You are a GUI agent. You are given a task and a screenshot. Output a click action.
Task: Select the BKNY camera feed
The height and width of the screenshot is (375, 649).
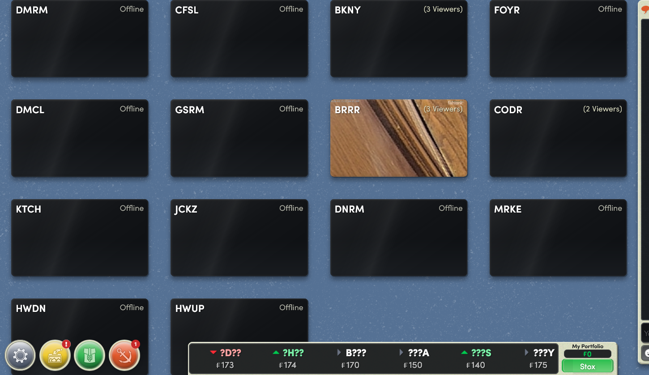point(399,38)
